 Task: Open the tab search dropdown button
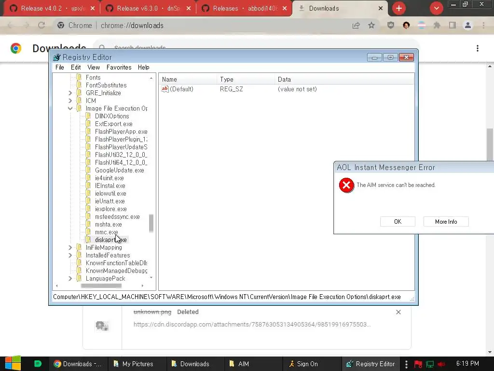point(436,9)
